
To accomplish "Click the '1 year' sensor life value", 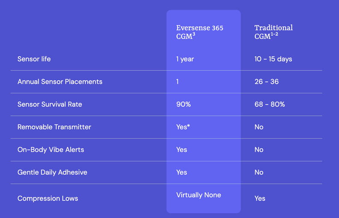I will (185, 59).
